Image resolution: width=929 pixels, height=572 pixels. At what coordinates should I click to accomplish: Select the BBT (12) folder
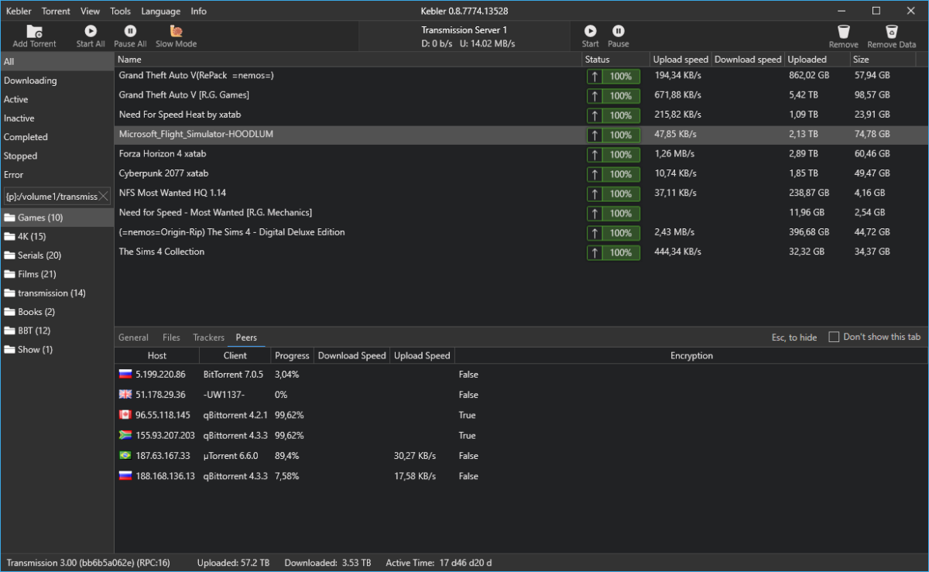point(57,331)
